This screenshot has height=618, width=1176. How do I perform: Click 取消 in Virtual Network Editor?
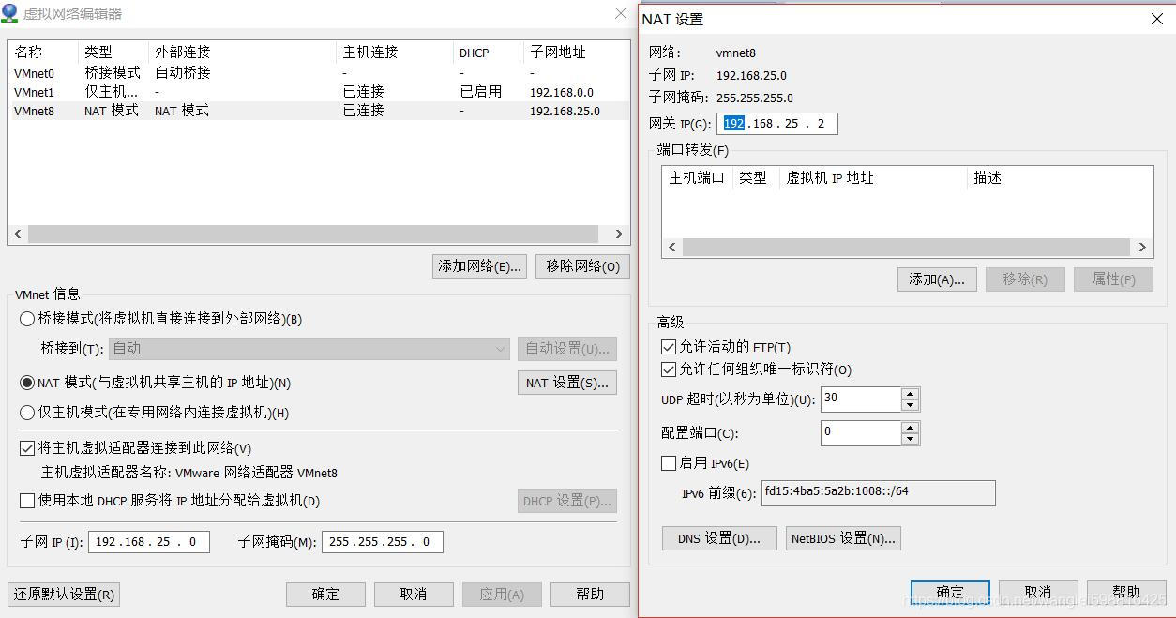[x=414, y=595]
